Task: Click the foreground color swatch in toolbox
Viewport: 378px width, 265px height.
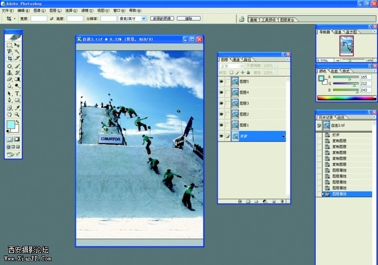Action: (11, 124)
